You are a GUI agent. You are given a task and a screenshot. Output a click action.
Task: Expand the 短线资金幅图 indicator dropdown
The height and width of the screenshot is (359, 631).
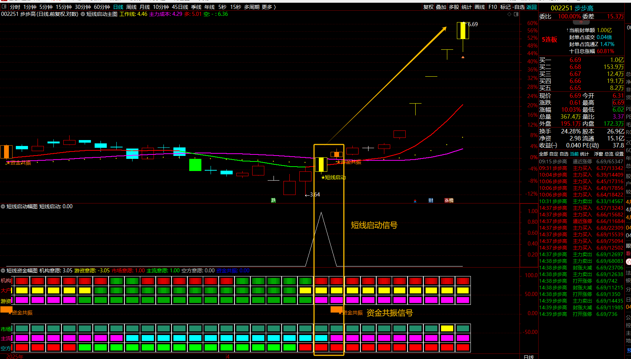[3, 271]
